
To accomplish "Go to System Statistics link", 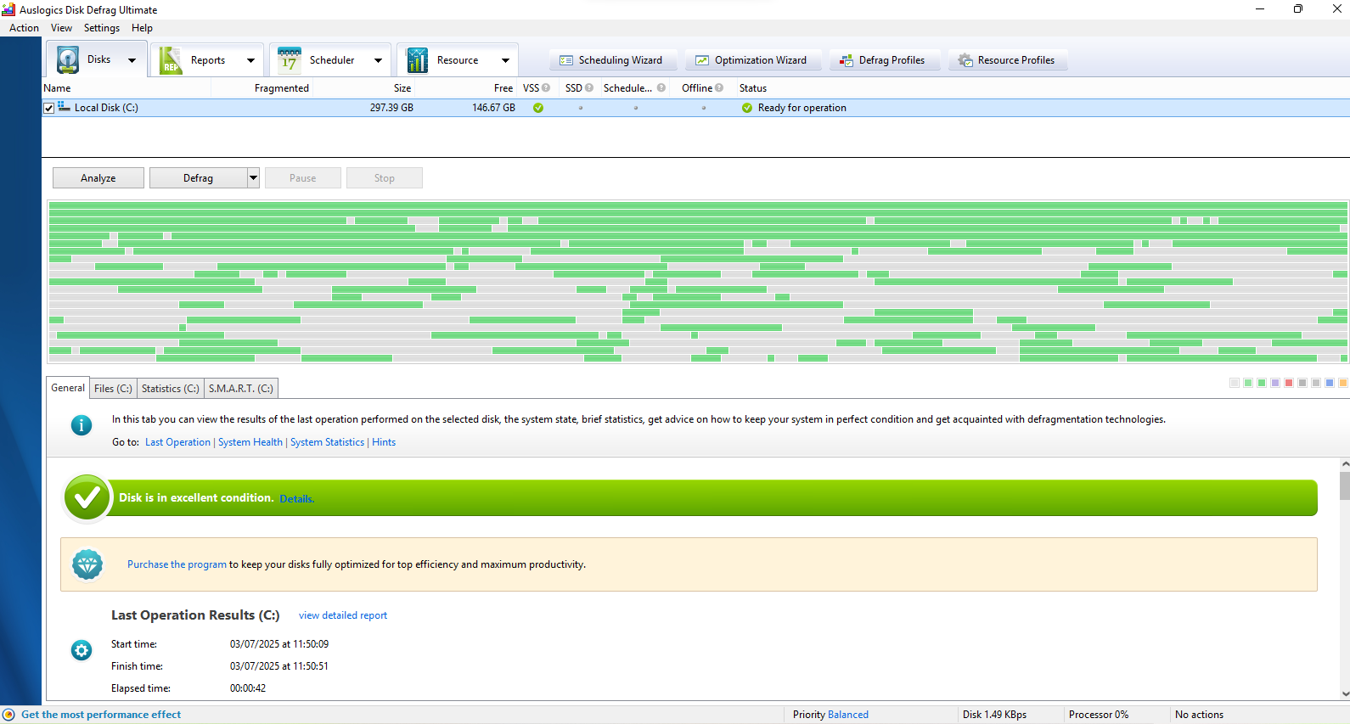I will click(x=327, y=442).
